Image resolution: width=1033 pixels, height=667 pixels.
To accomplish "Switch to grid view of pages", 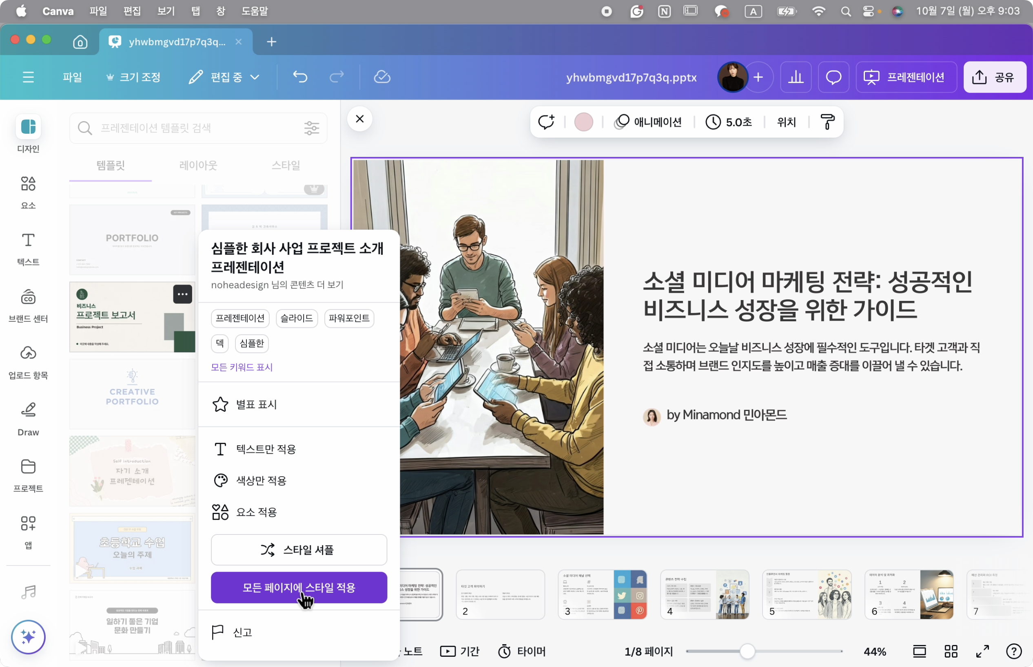I will (x=951, y=651).
